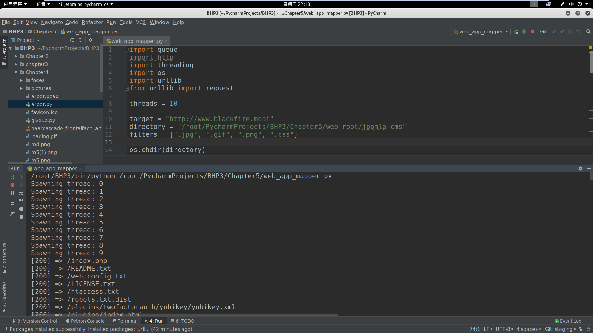This screenshot has width=593, height=333.
Task: Click Git commit checkmark icon
Action: (x=562, y=31)
